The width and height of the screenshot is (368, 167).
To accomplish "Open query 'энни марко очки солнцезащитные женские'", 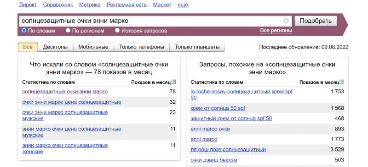I will (x=65, y=149).
